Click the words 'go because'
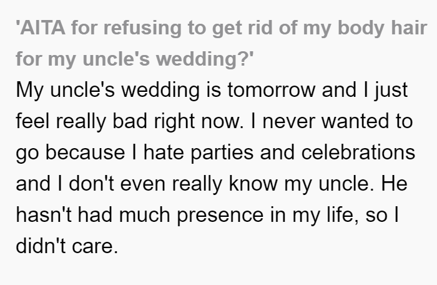 (70, 152)
